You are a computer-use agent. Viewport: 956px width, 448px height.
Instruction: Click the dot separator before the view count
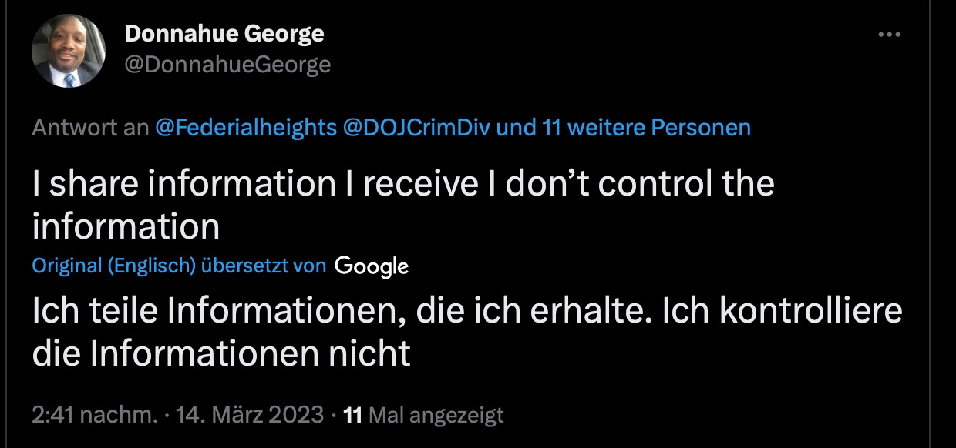tap(333, 416)
